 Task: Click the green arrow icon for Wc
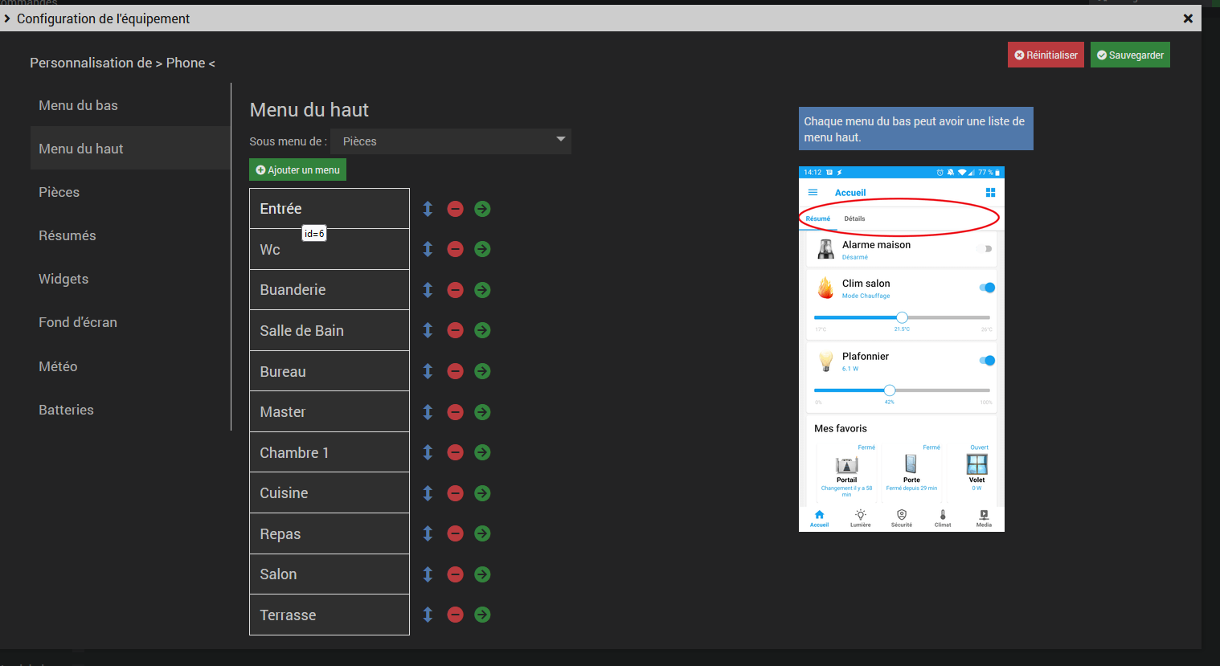pyautogui.click(x=482, y=249)
